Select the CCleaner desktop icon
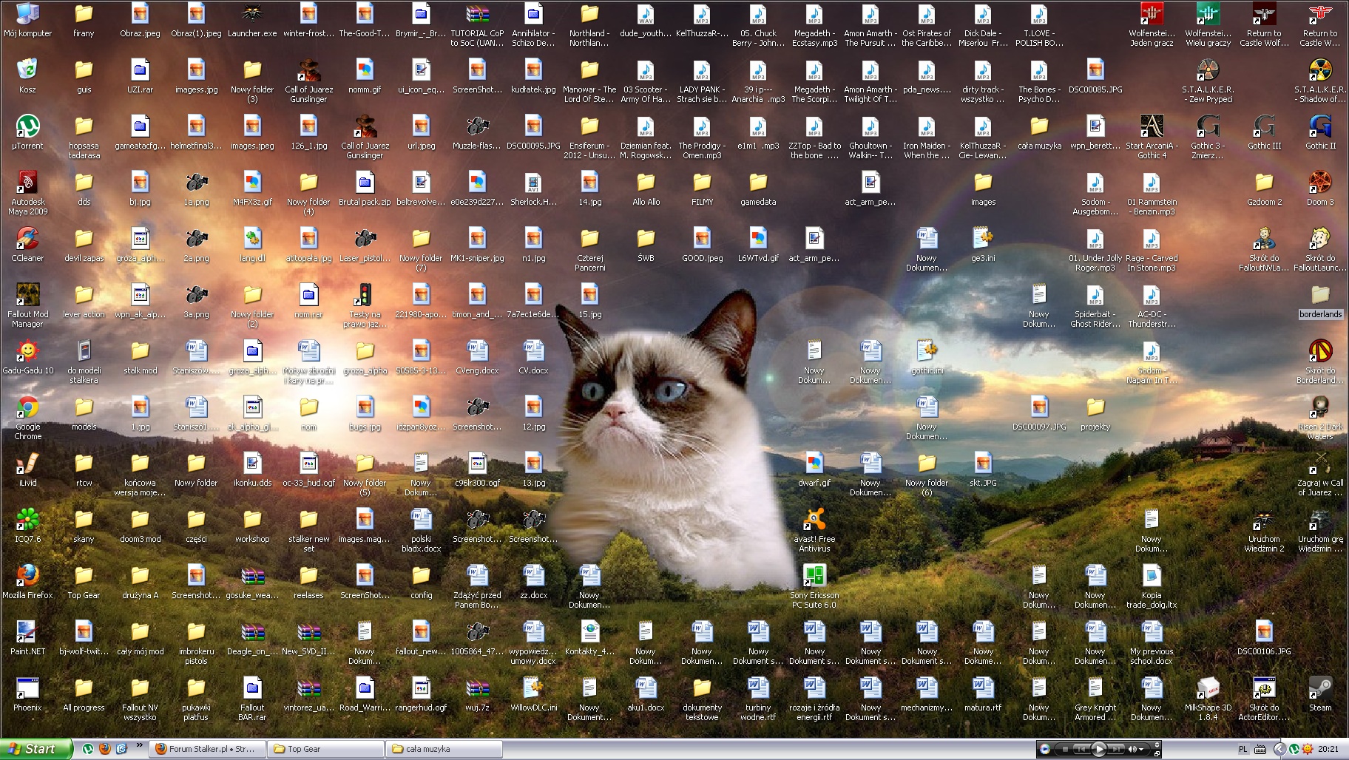The image size is (1349, 760). 27,245
